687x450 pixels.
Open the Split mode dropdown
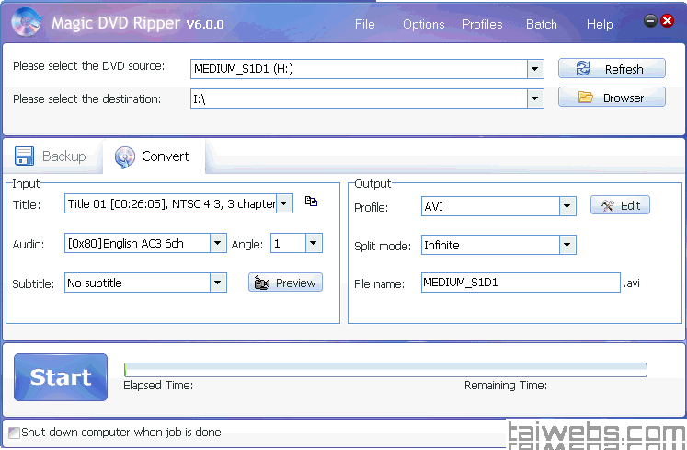click(x=567, y=246)
